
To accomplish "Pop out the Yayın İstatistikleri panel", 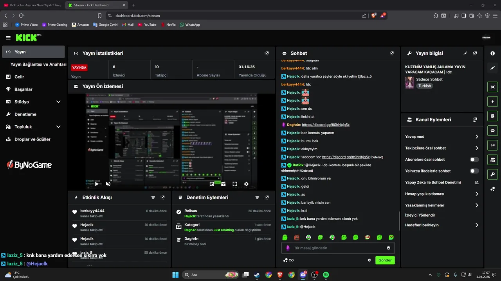I will (267, 53).
